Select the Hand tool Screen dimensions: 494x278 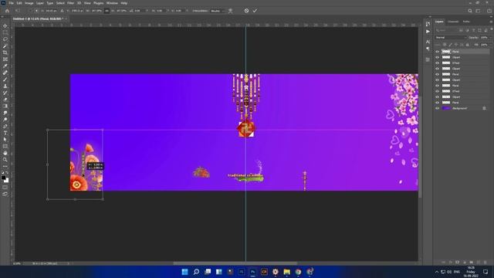coord(5,153)
